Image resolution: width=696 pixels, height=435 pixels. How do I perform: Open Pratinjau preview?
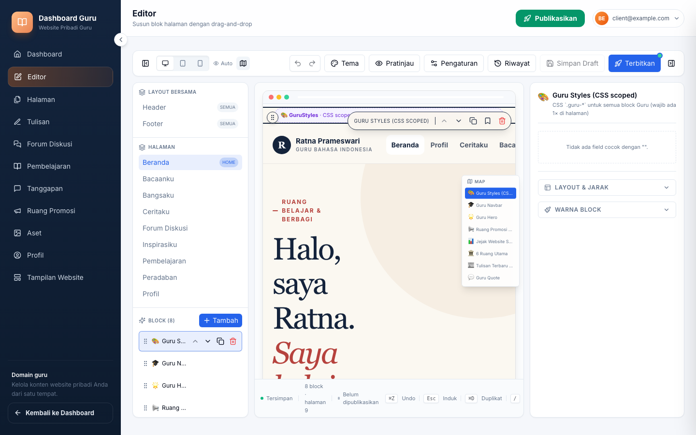(x=394, y=63)
